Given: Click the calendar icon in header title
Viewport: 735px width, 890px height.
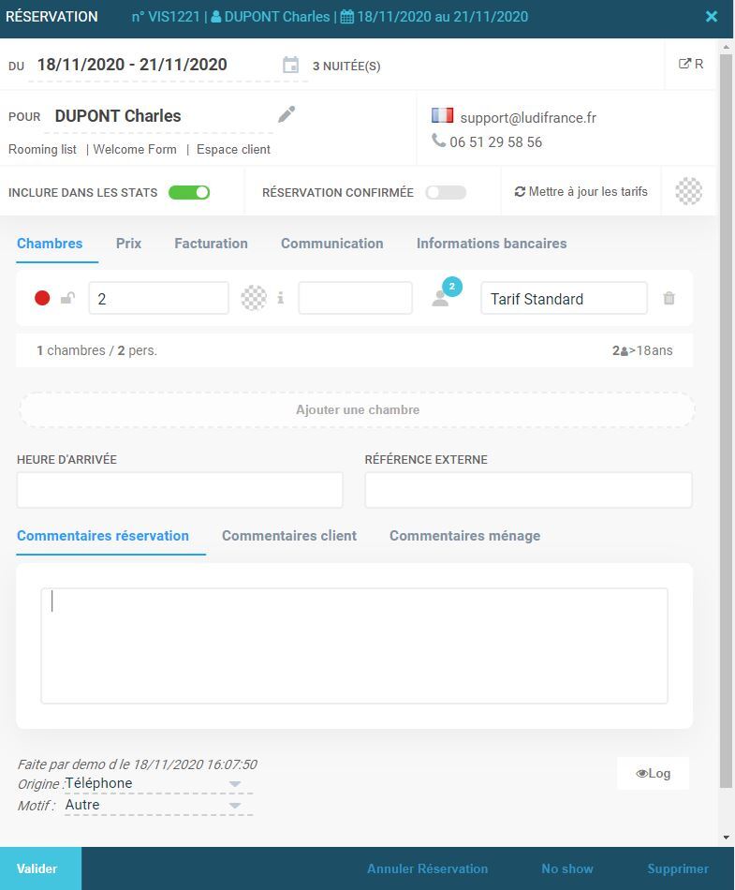Looking at the screenshot, I should click(347, 17).
